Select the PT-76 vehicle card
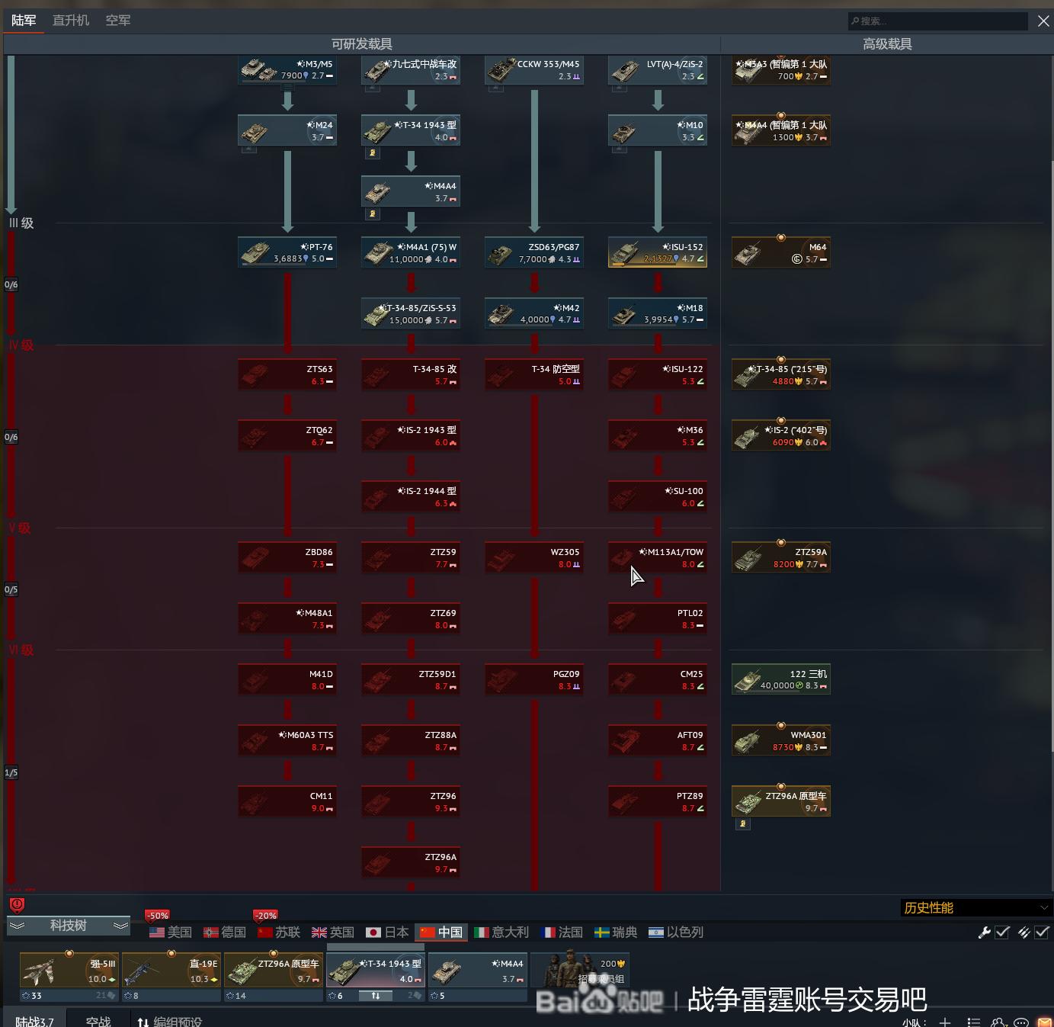Viewport: 1054px width, 1027px height. 287,252
